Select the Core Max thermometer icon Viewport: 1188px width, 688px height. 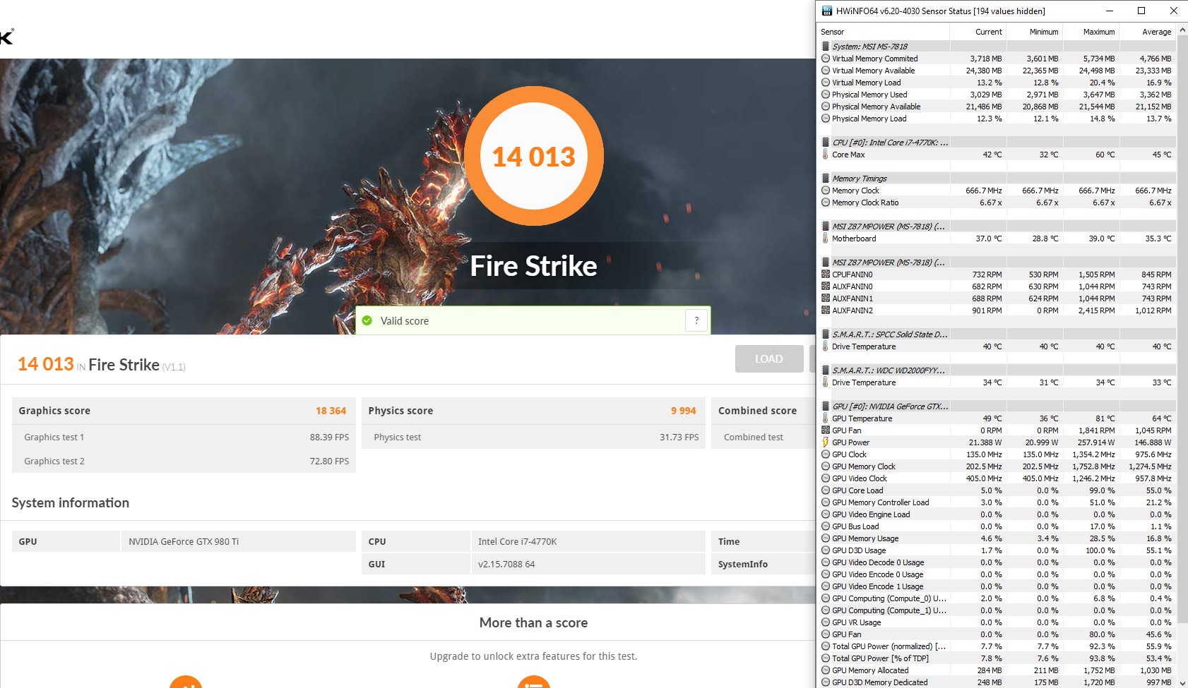tap(826, 155)
